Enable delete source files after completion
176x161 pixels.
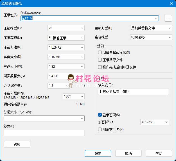click(100, 67)
